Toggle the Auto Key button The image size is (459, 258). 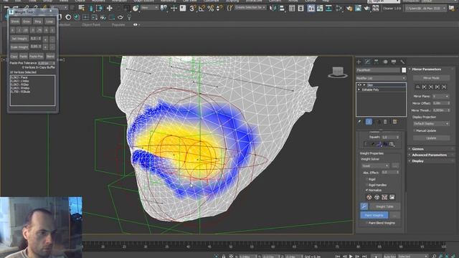click(389, 257)
